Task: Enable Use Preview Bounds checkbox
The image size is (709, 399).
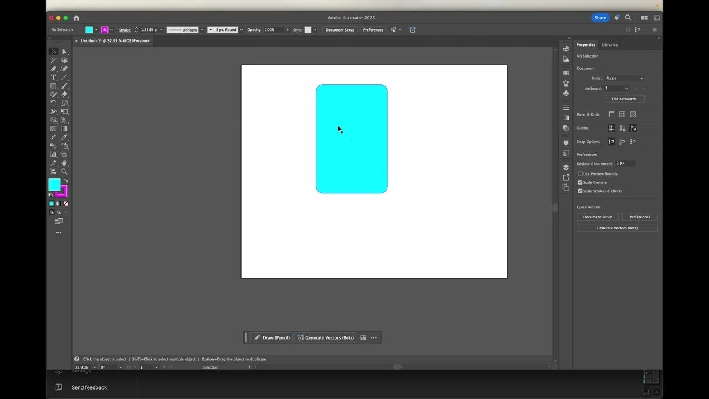Action: click(x=580, y=174)
